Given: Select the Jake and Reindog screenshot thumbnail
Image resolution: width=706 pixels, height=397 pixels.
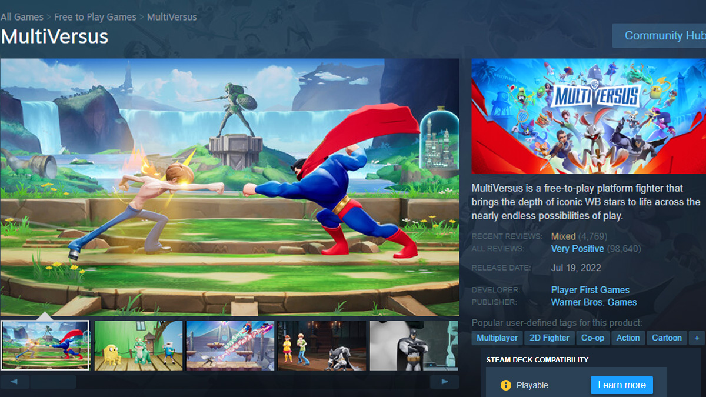Looking at the screenshot, I should coord(138,345).
